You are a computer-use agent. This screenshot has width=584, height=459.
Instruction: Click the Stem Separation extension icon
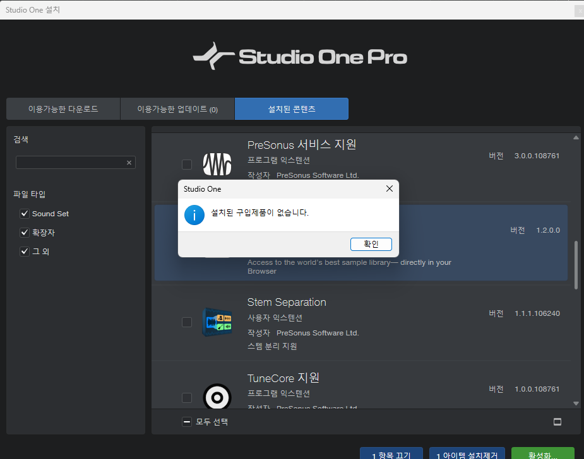coord(217,322)
